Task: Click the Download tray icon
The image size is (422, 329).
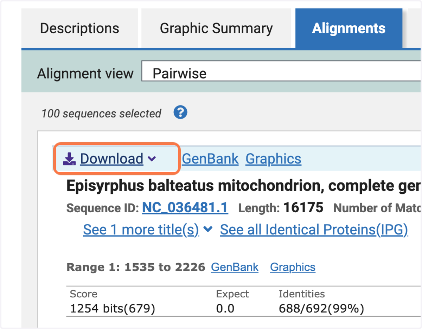Action: pos(69,159)
